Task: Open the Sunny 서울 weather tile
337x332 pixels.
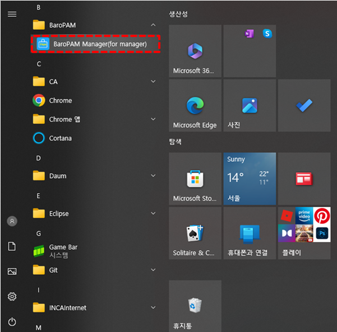Action: [x=250, y=179]
